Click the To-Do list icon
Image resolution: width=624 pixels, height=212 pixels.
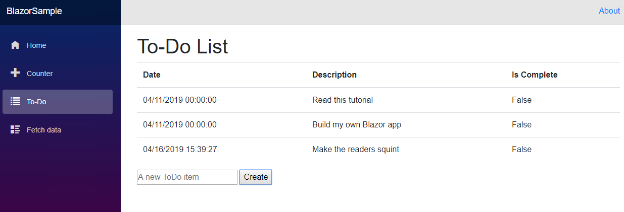[15, 101]
